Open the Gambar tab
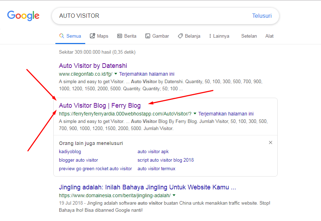The height and width of the screenshot is (221, 321). coord(157,36)
